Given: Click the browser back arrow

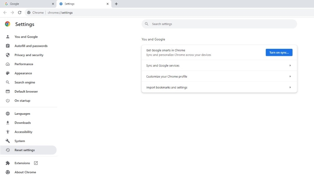Looking at the screenshot, I should tap(5, 13).
